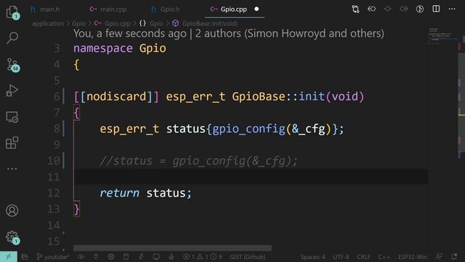Click the flame build-flash icon in status bar
Screen dimensions: 465x262
[171, 257]
